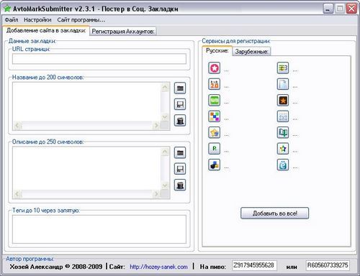The width and height of the screenshot is (360, 276).
Task: Click the yellow star service icon
Action: tap(215, 132)
